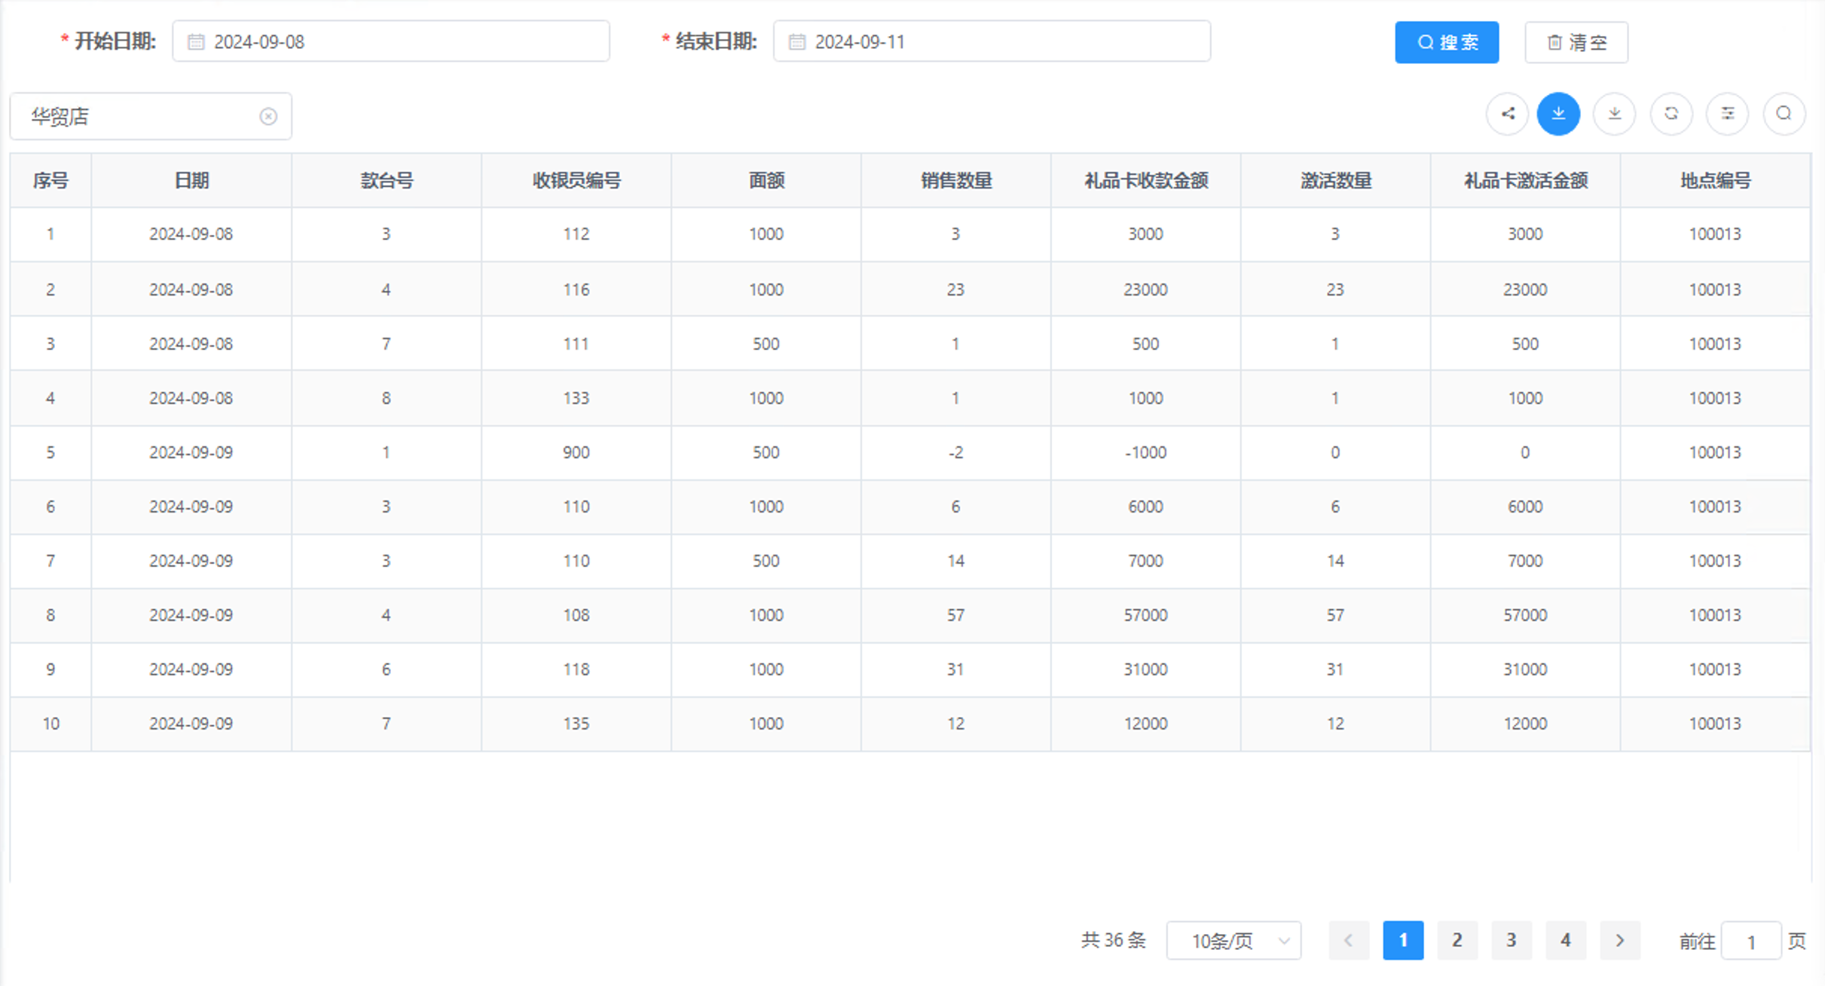
Task: Click the white outlined download icon
Action: coord(1614,114)
